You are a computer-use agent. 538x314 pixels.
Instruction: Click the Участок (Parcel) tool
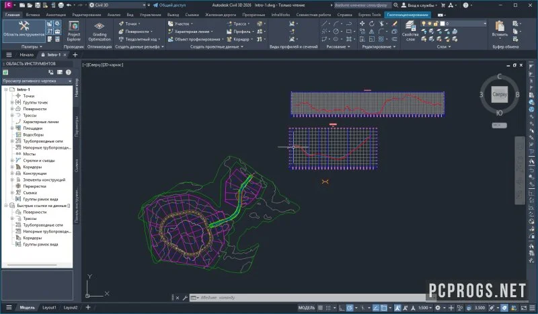180,24
